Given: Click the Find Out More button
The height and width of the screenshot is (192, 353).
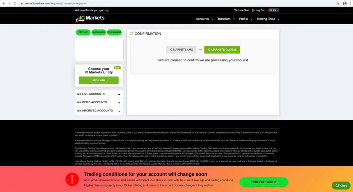Looking at the screenshot, I should point(264,182).
